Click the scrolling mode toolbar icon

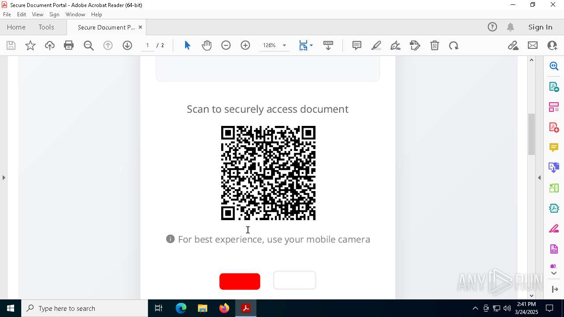click(328, 45)
